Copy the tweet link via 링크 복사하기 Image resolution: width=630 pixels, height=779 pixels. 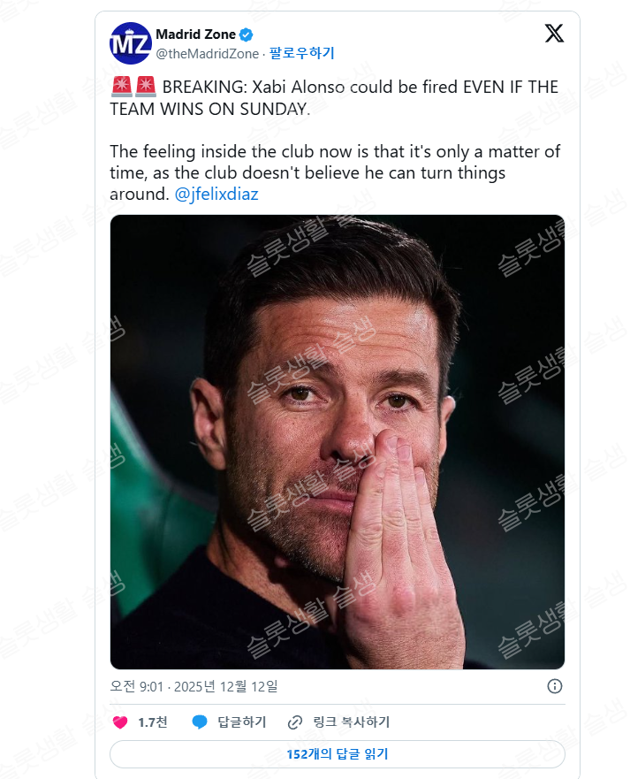tap(351, 722)
